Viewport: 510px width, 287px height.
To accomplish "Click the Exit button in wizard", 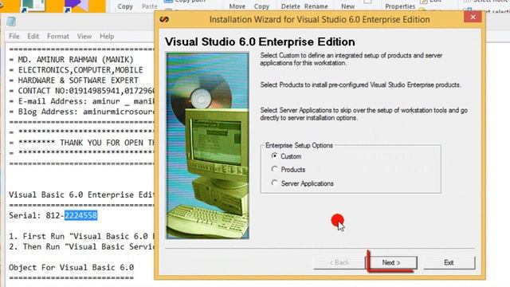I will pos(449,262).
